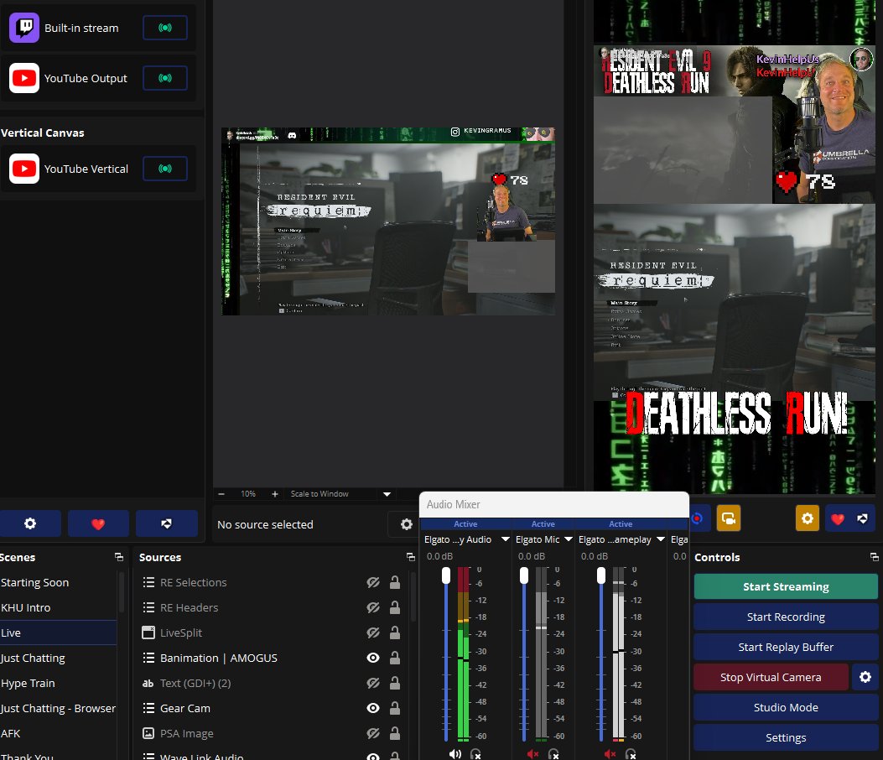Open Settings from the Controls dock

pyautogui.click(x=786, y=737)
